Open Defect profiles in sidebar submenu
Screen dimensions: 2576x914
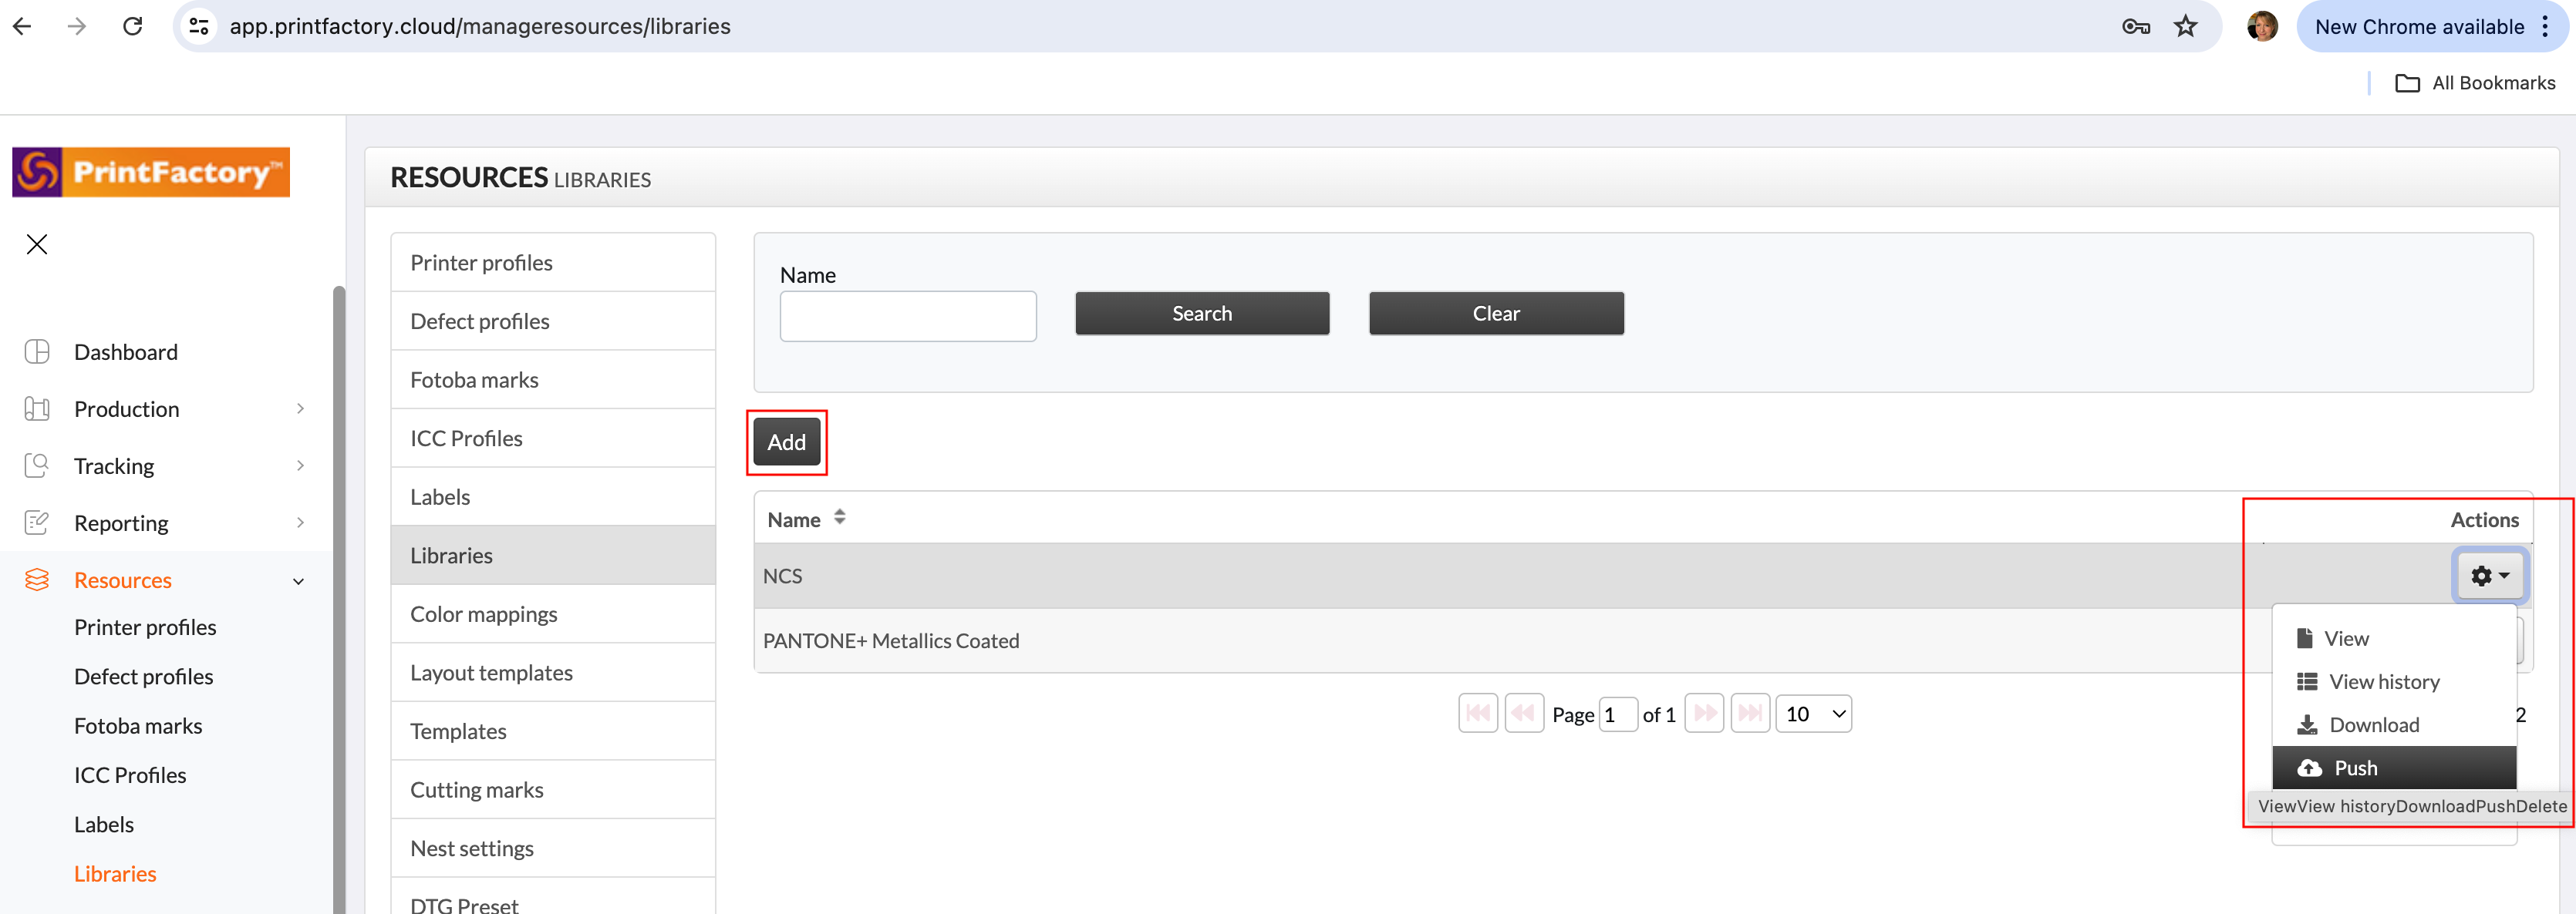coord(143,677)
